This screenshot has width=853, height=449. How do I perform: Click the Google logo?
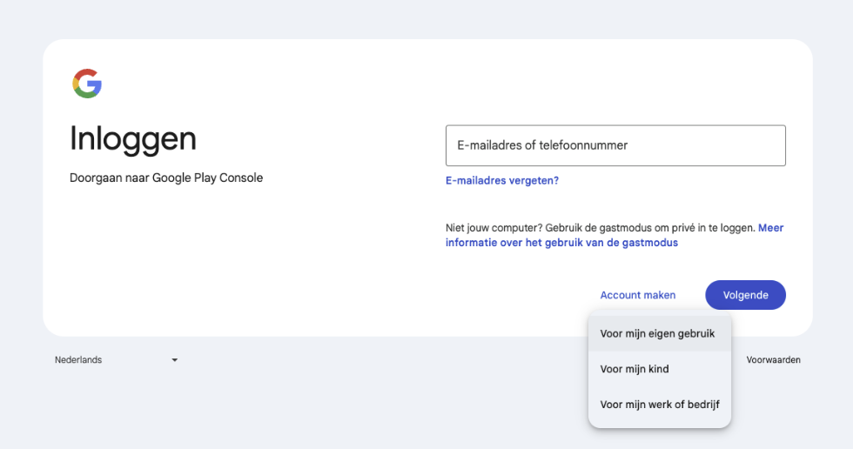pos(87,84)
